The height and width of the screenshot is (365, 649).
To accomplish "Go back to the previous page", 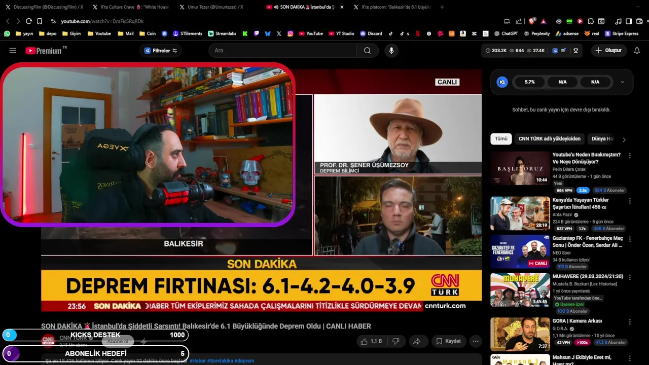I will pos(8,21).
